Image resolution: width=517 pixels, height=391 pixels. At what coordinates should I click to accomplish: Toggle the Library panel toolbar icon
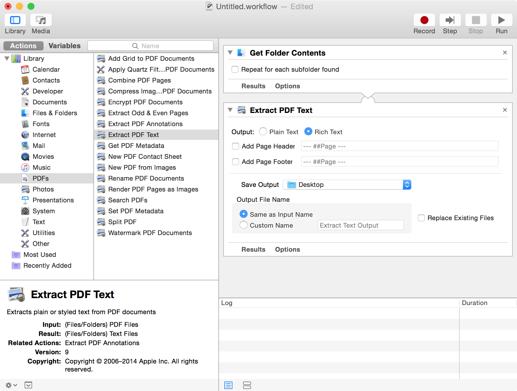(x=15, y=20)
